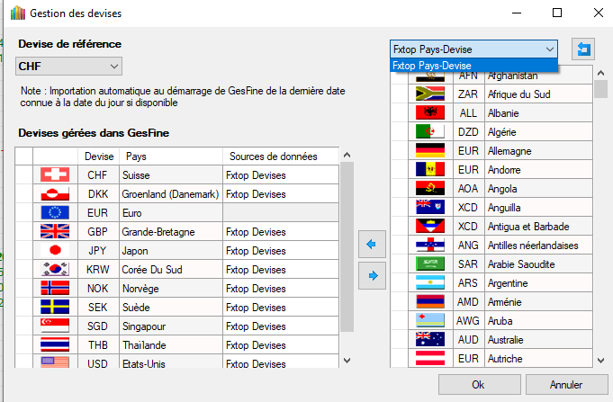Click the South Africa flag in ZAR row
This screenshot has width=613, height=402.
coord(430,94)
